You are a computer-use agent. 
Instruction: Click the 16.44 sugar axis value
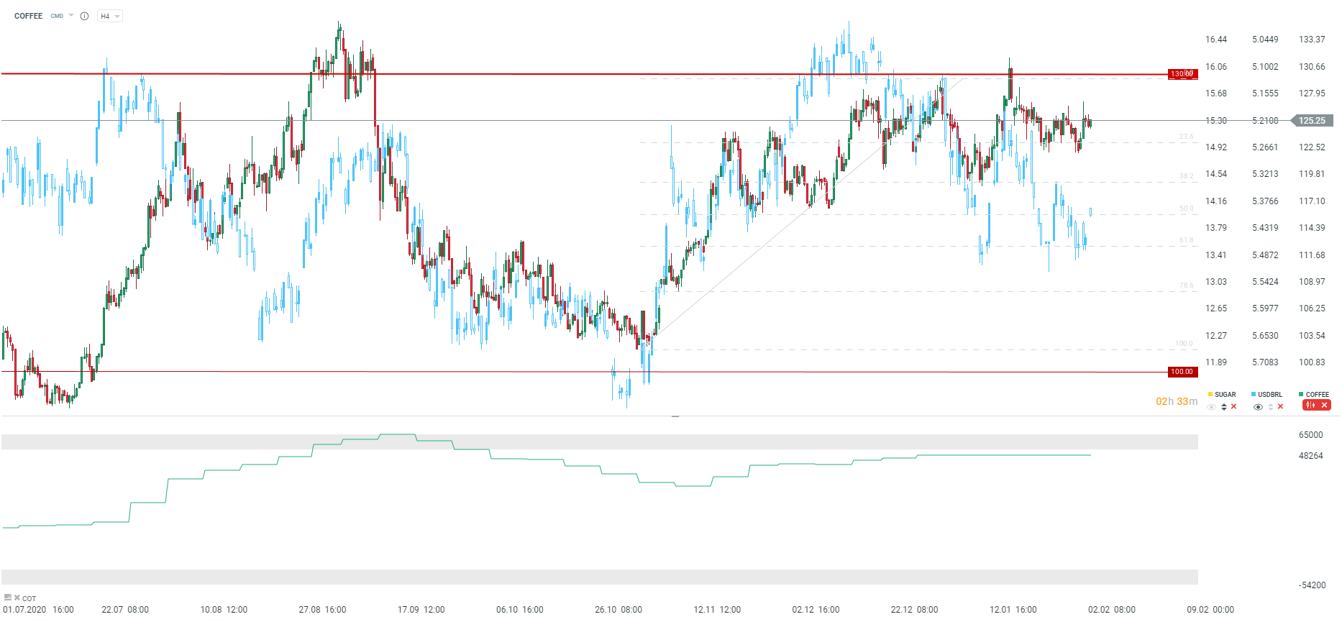(x=1216, y=40)
